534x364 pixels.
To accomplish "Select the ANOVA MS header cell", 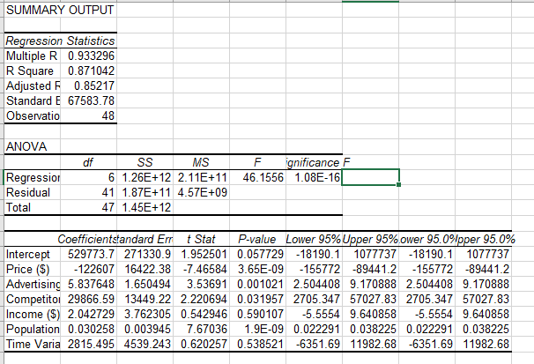I will click(x=201, y=162).
